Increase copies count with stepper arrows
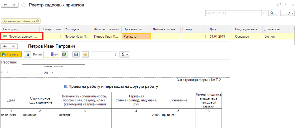Viewport: 297px width, 131px height. [56, 53]
